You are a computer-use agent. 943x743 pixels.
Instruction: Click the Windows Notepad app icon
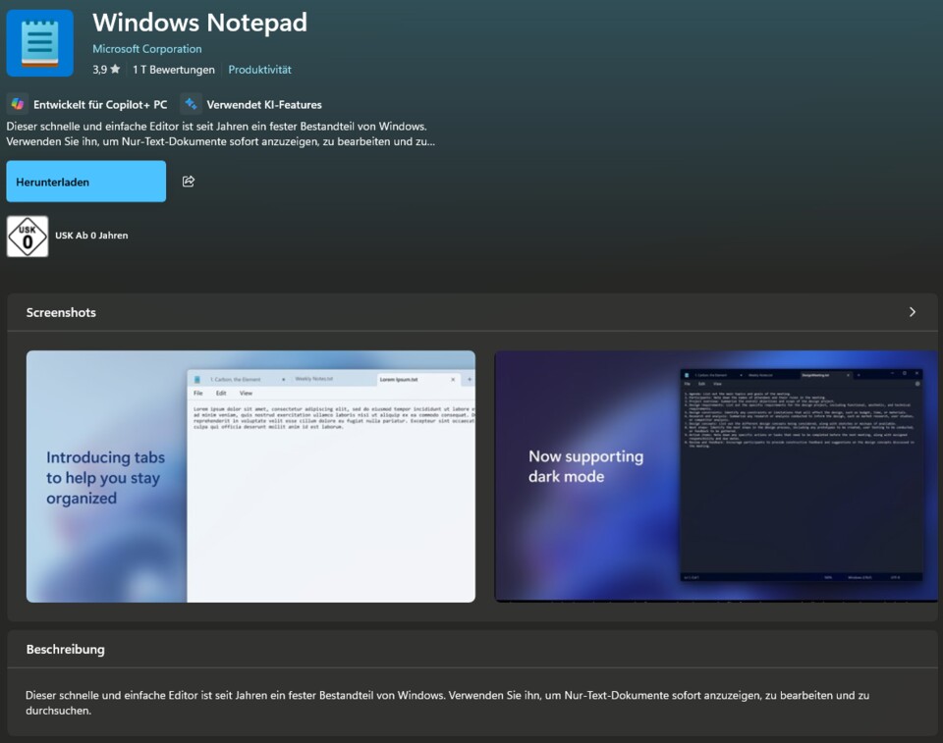[x=40, y=41]
